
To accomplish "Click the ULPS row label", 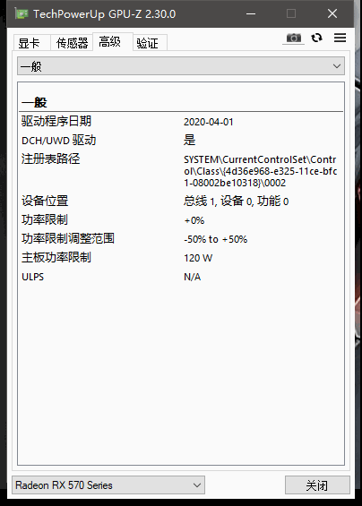I will tap(32, 277).
